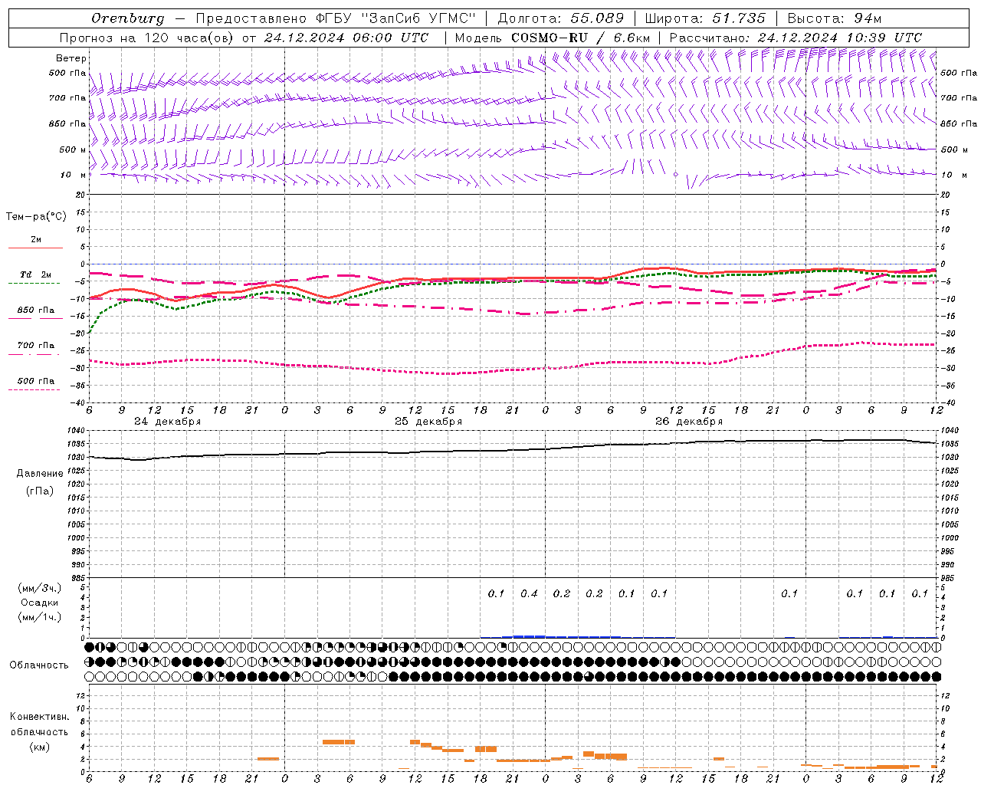Click the '25 декабря' date label

tap(428, 422)
